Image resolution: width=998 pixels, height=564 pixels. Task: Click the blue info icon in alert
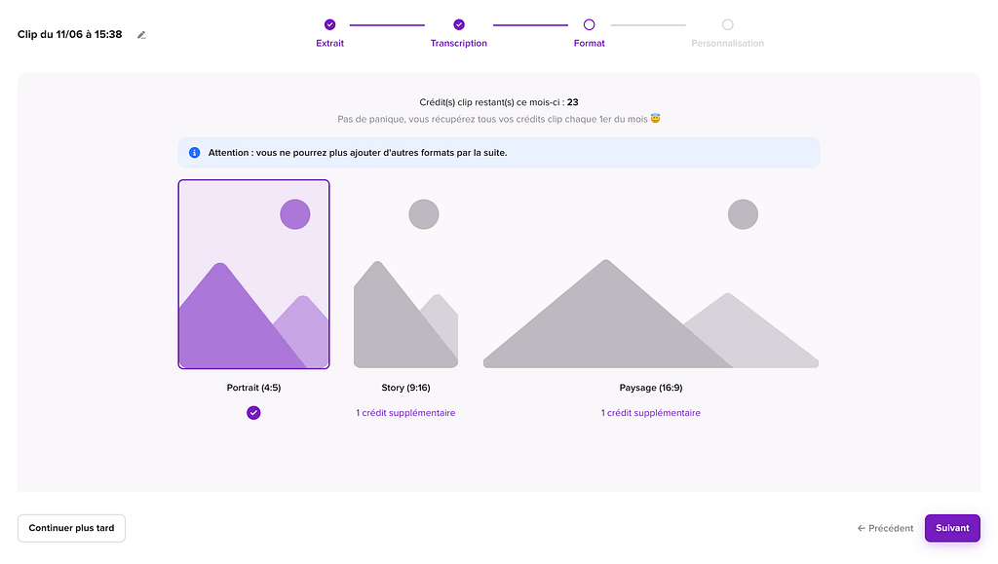tap(194, 153)
